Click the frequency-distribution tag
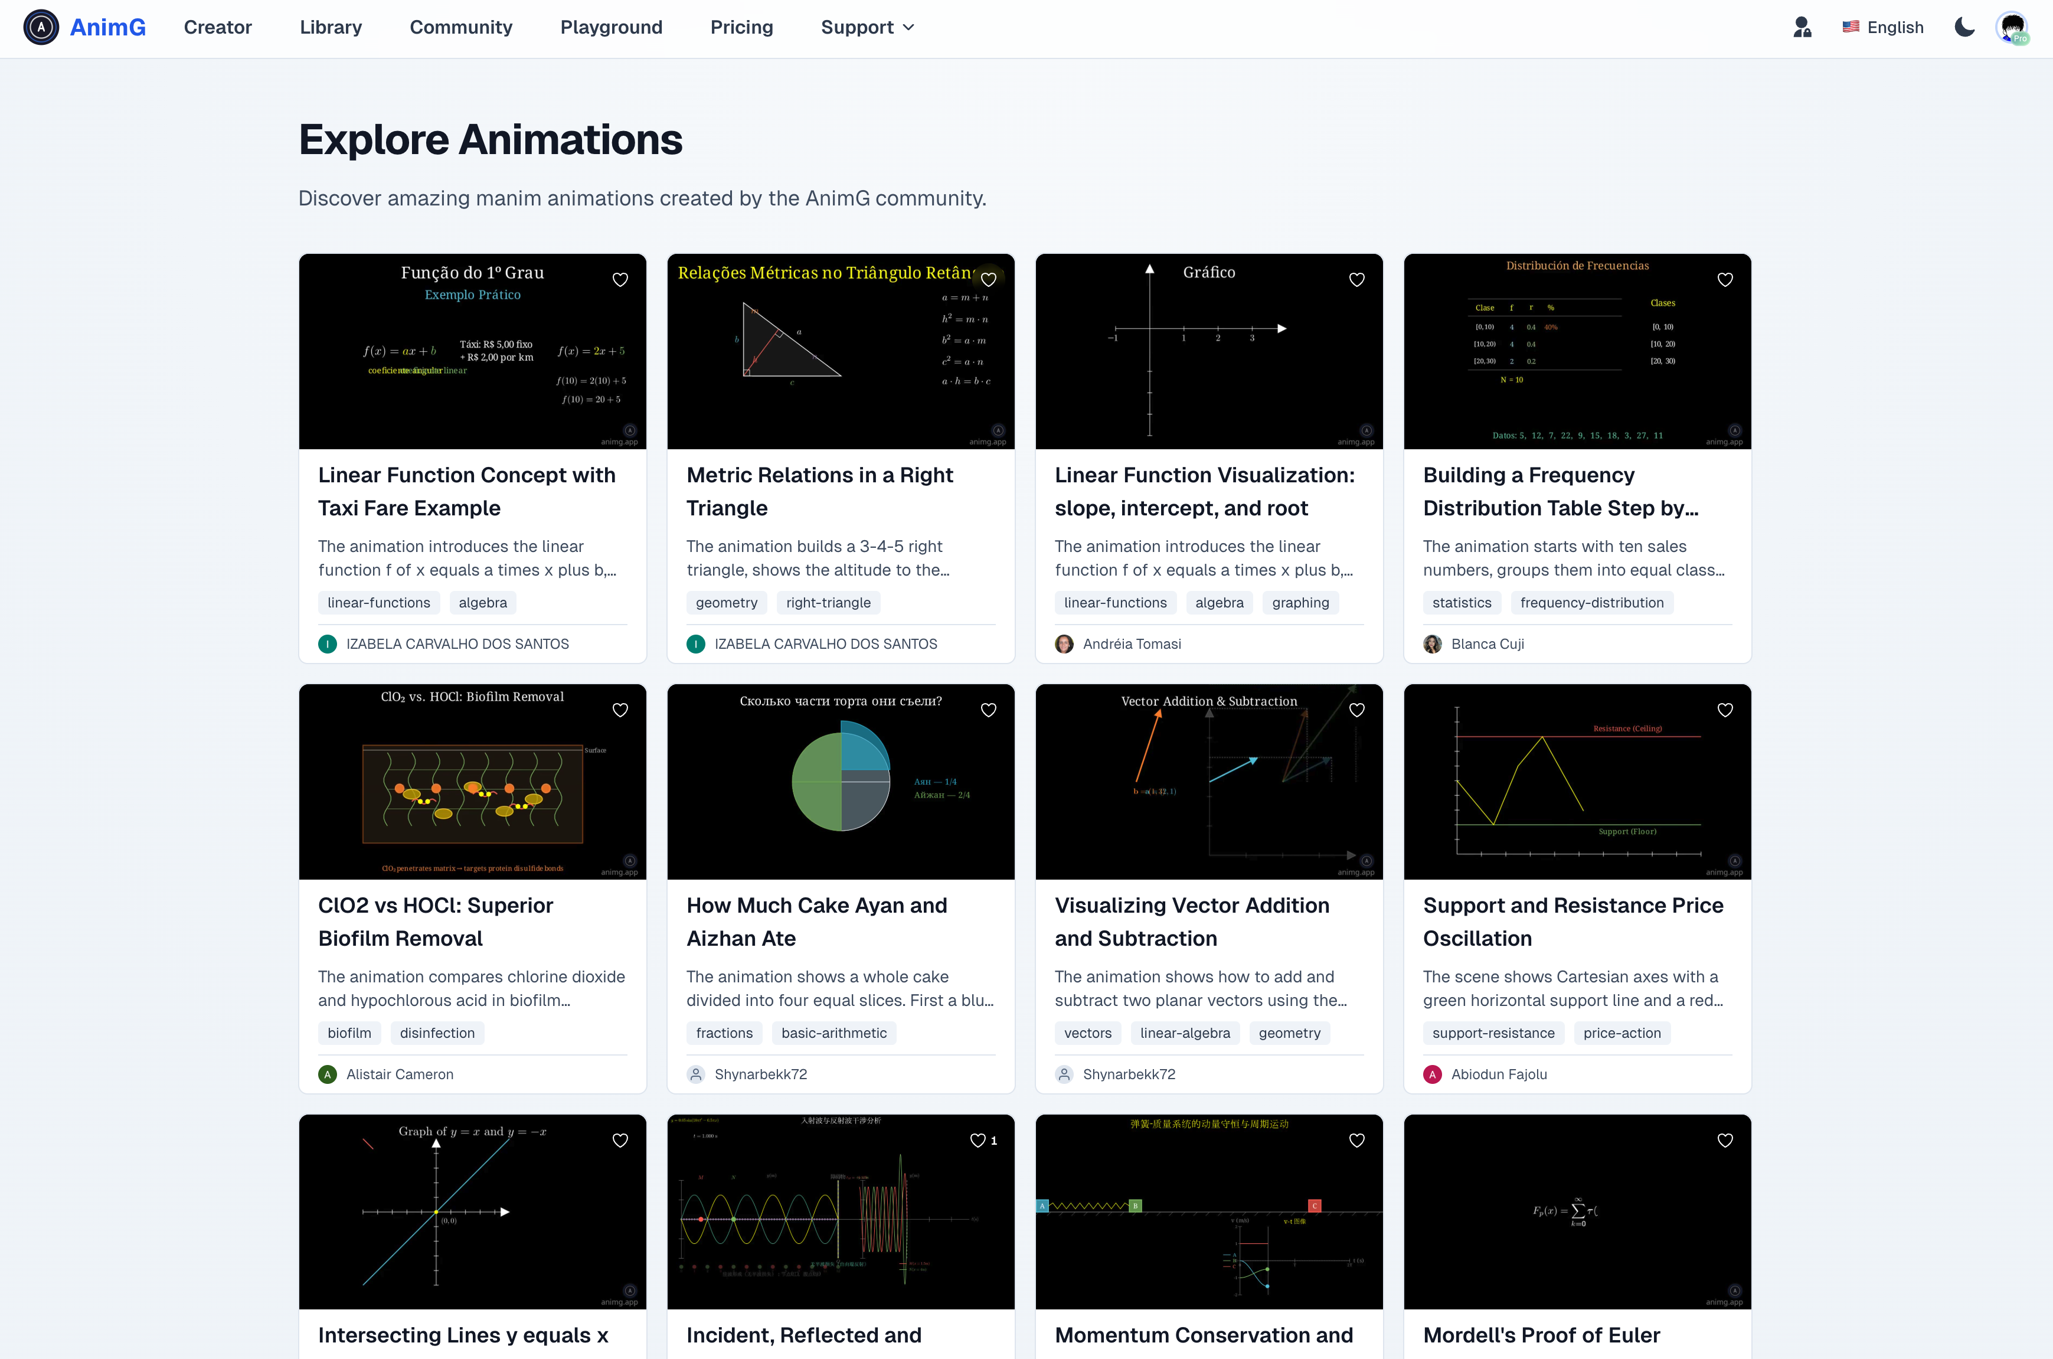 click(1591, 602)
